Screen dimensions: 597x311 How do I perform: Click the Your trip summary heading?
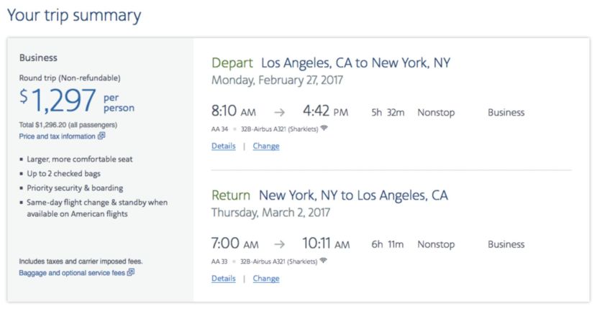[74, 16]
